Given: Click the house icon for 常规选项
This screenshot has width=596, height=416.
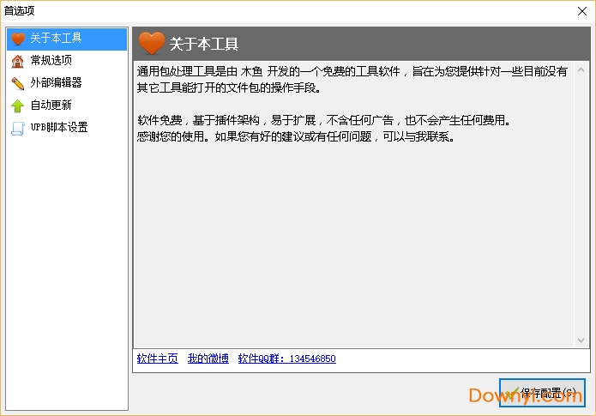Looking at the screenshot, I should click(17, 61).
